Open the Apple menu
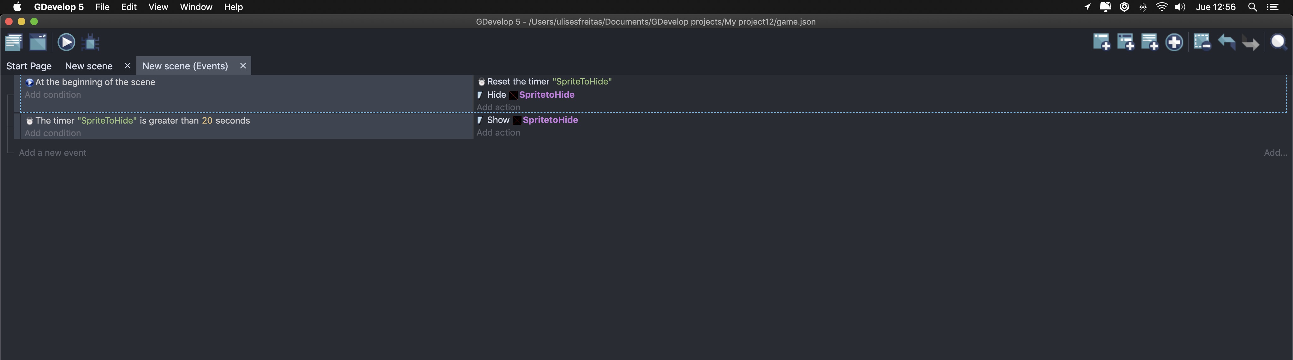 tap(17, 7)
